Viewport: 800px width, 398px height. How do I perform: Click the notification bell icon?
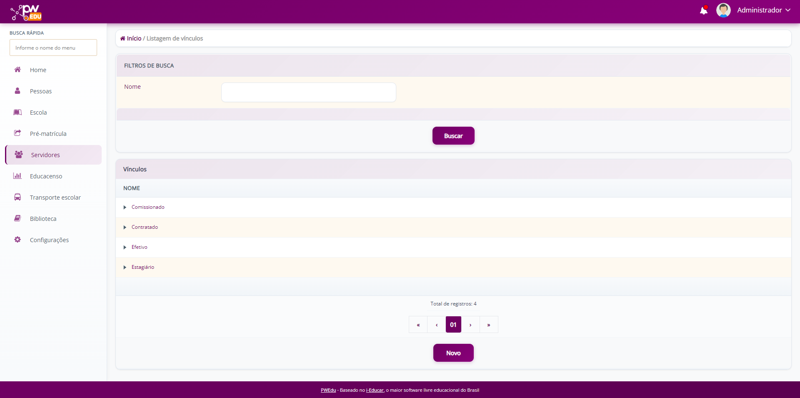pos(703,10)
